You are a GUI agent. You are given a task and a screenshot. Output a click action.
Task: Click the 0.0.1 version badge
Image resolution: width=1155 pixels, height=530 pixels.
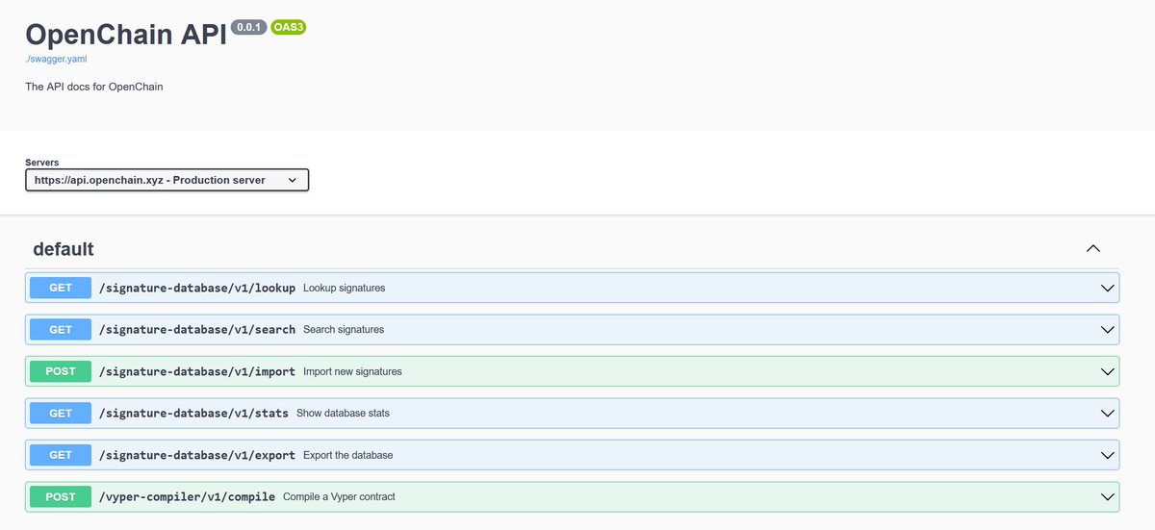tap(249, 27)
